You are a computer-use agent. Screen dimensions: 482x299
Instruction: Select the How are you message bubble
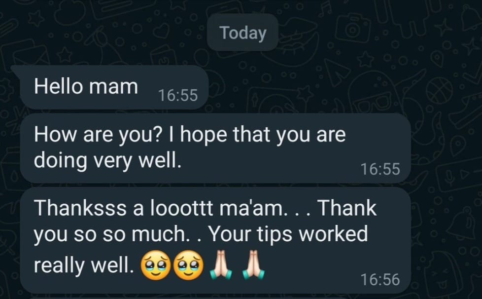click(x=215, y=148)
